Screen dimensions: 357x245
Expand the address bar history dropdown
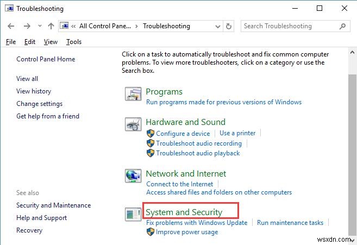click(218, 27)
